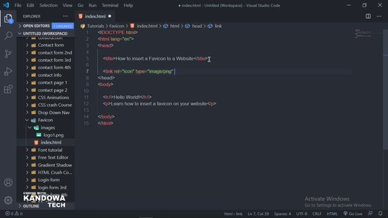
Task: Click the 1 UNSAVED badge
Action: (x=62, y=26)
